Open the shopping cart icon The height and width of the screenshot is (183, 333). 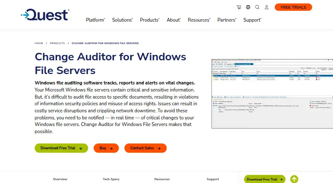click(239, 7)
